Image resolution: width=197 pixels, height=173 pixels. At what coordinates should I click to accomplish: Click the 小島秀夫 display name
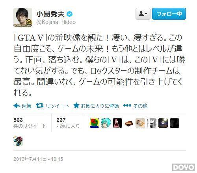point(50,14)
